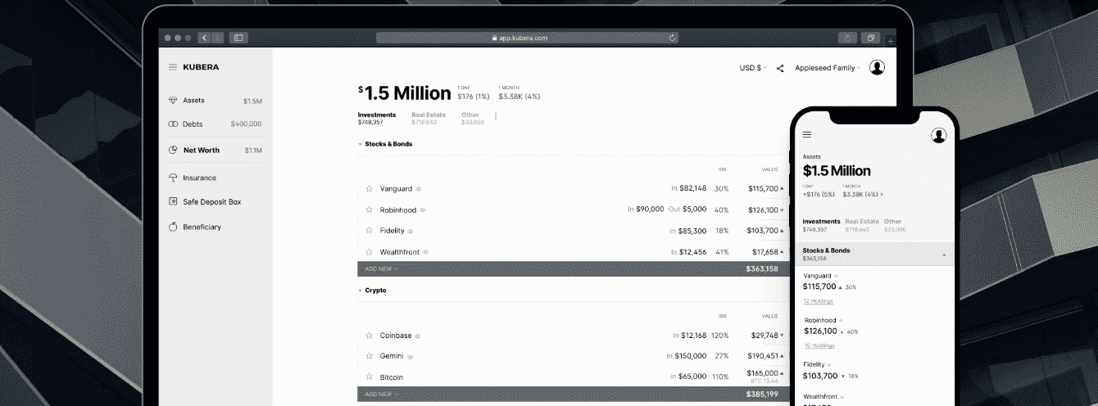Collapse Stocks & Bonds on the phone
The image size is (1098, 406).
pos(943,255)
